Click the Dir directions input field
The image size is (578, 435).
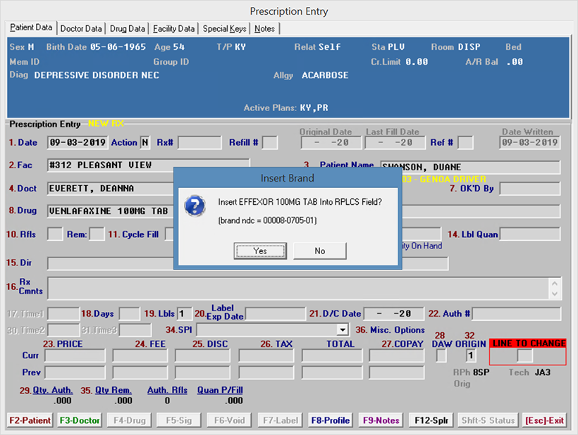coord(247,263)
